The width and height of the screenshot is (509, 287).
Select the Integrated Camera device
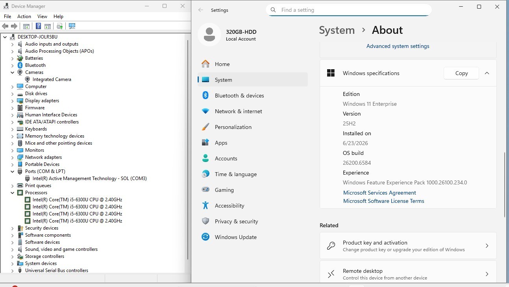[x=52, y=79]
